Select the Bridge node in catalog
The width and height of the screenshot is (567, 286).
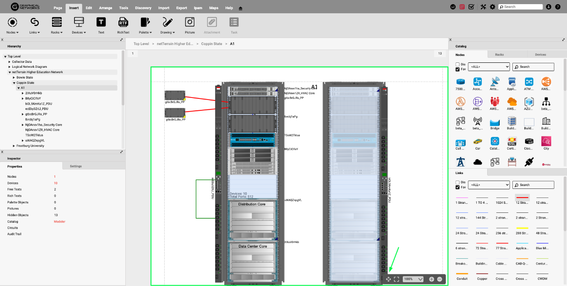coord(495,122)
